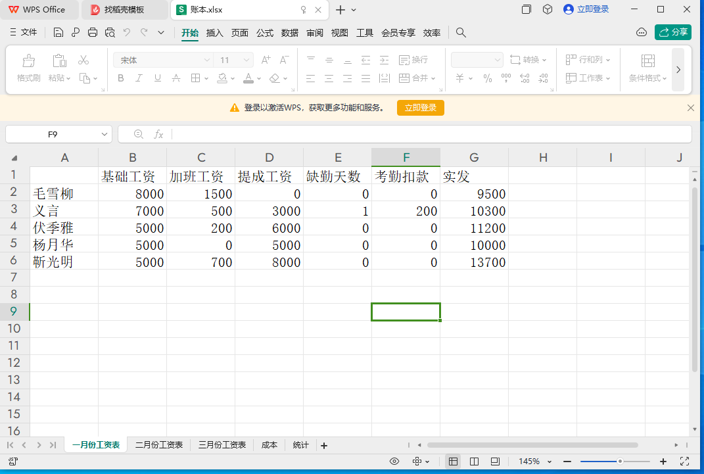Toggle wrap text (换行)
The width and height of the screenshot is (704, 474).
[x=413, y=60]
